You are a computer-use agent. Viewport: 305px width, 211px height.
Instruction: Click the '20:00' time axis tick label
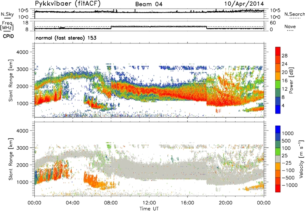[x=225, y=203]
